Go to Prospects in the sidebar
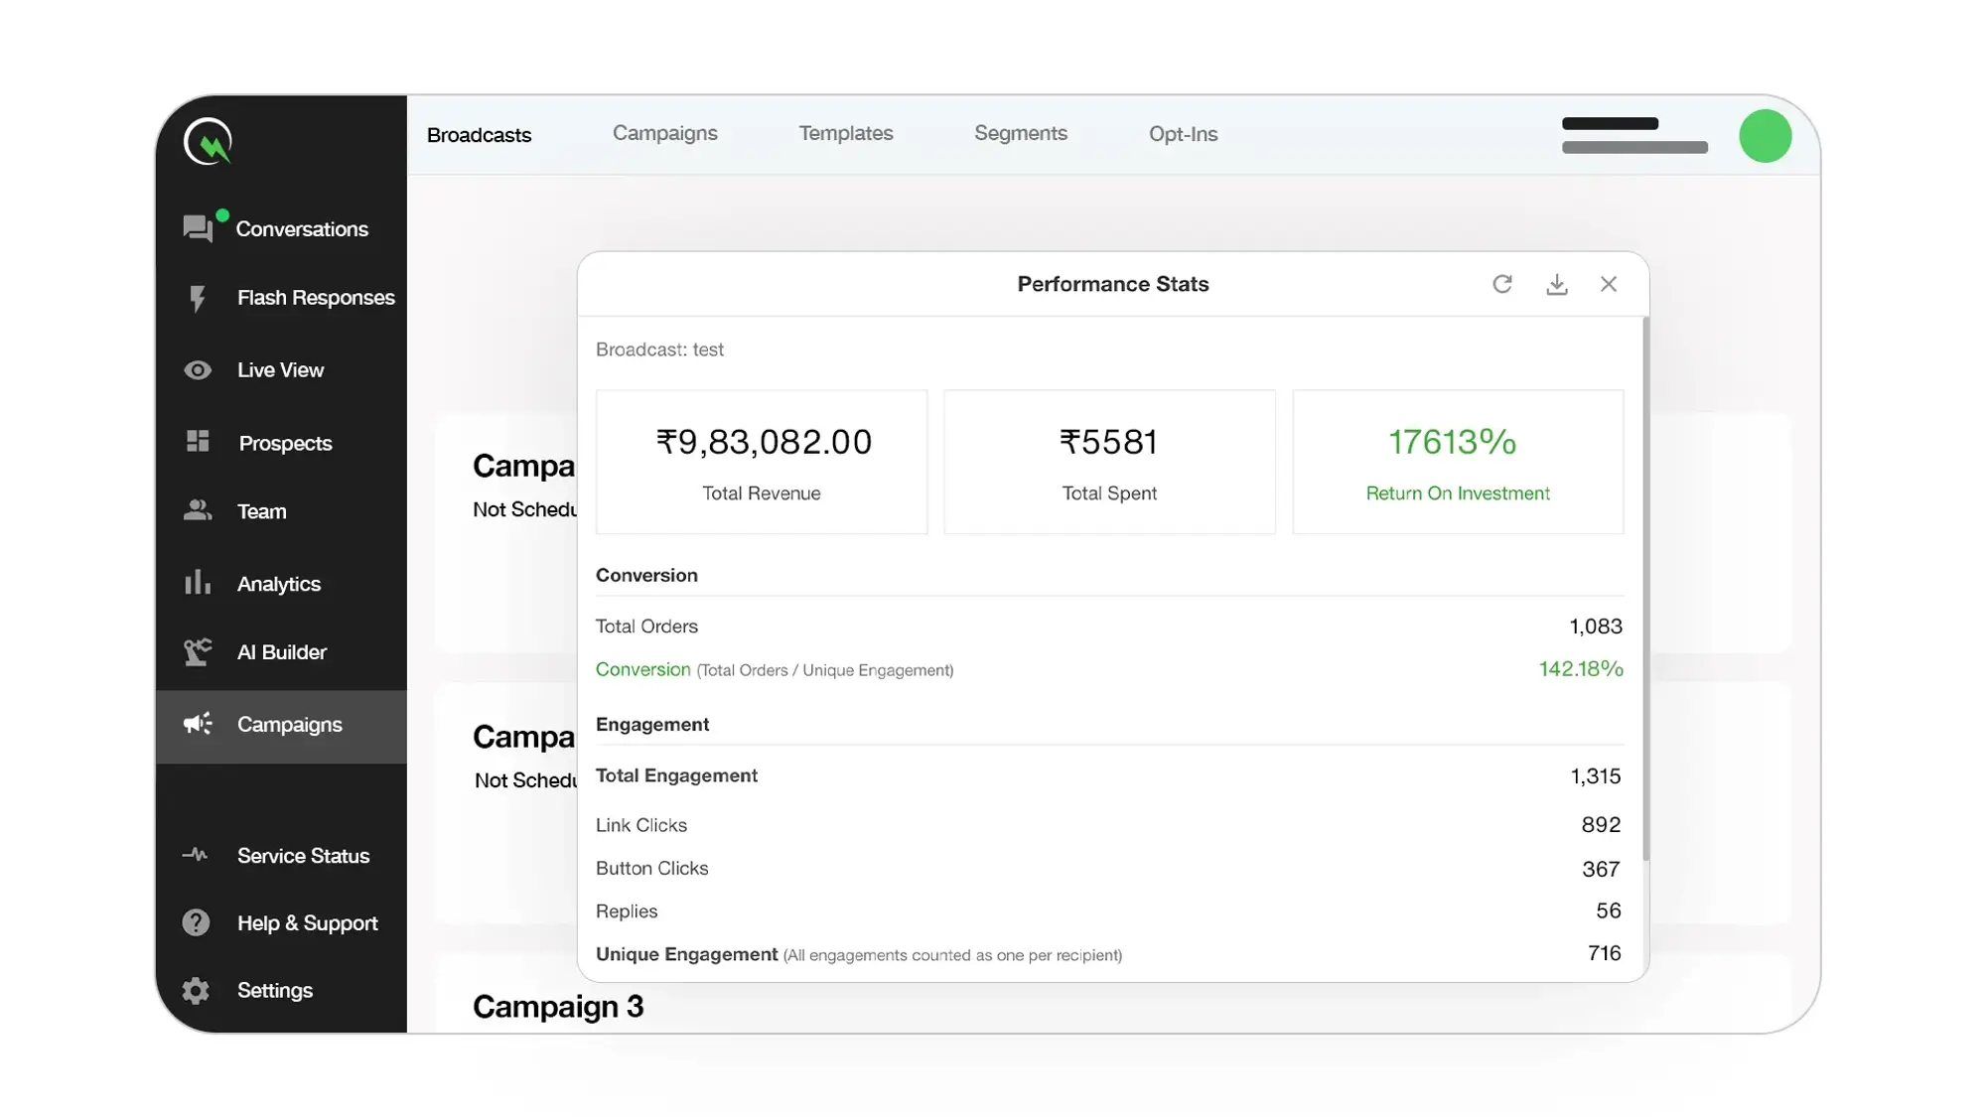 point(284,443)
